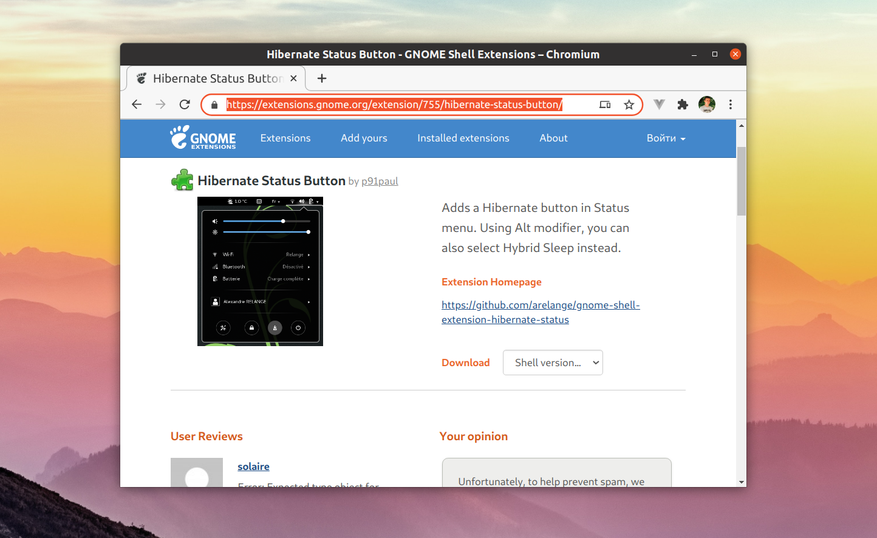Open Chromium three-dot menu
Viewport: 877px width, 538px height.
[731, 104]
